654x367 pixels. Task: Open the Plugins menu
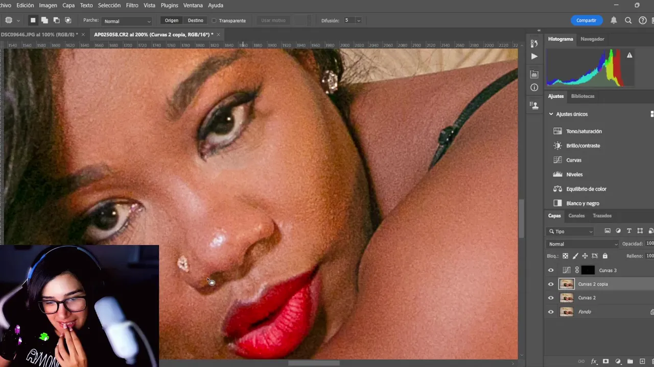pos(169,5)
